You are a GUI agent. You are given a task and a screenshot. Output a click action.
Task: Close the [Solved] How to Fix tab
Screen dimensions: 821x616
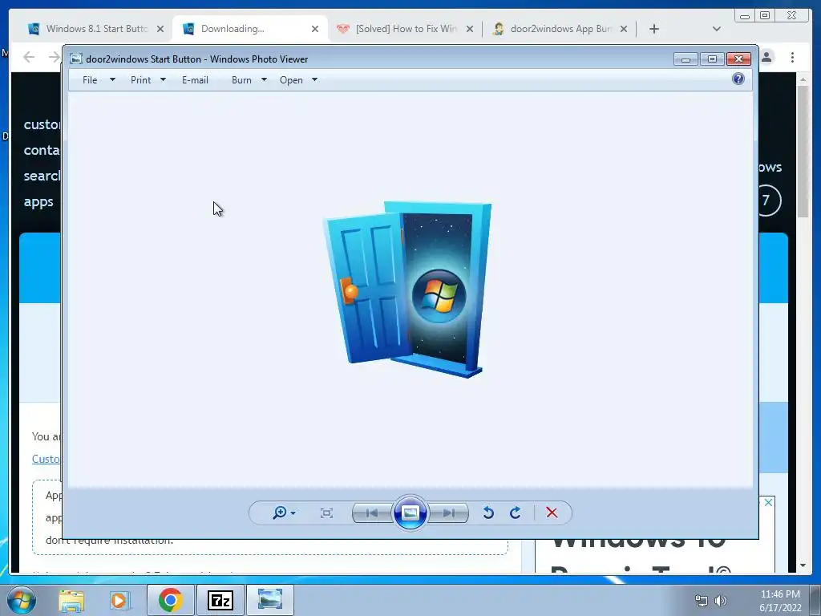point(470,30)
